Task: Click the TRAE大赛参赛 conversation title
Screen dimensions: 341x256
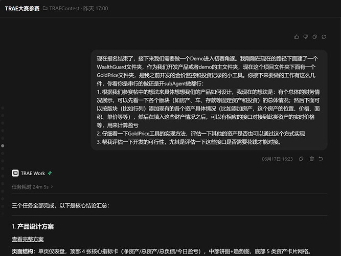Action: 22,9
